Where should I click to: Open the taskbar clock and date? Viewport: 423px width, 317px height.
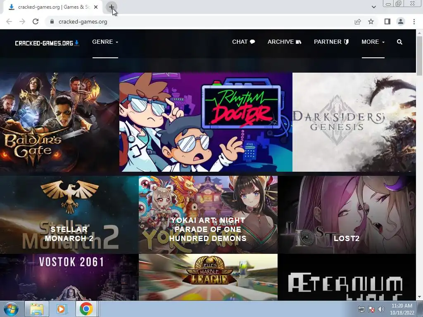402,309
